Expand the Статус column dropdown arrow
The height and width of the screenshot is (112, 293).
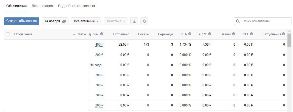click(74, 35)
